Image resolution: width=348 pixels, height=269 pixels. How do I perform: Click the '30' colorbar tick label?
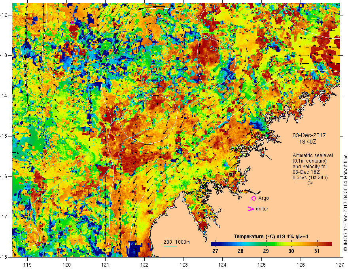tap(291, 251)
